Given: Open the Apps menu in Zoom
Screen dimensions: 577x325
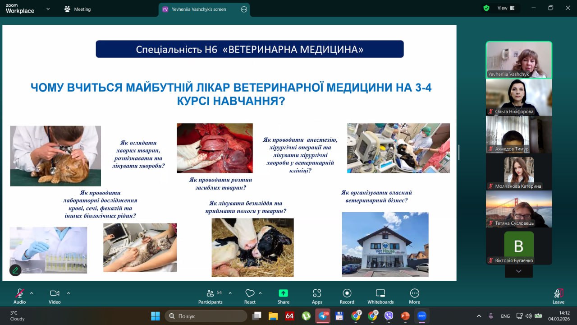Looking at the screenshot, I should 317,296.
